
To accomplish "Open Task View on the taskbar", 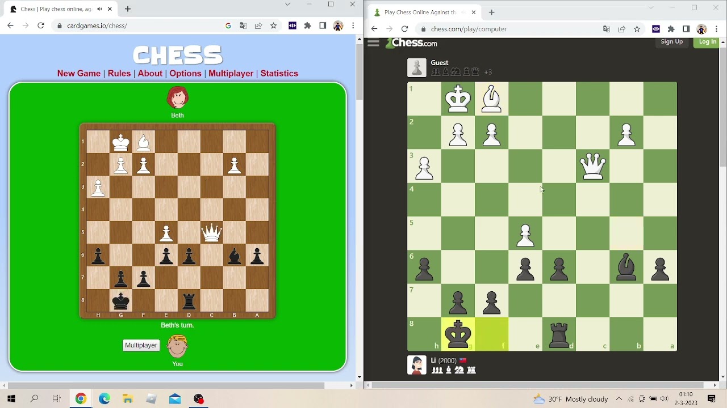I will pos(57,399).
